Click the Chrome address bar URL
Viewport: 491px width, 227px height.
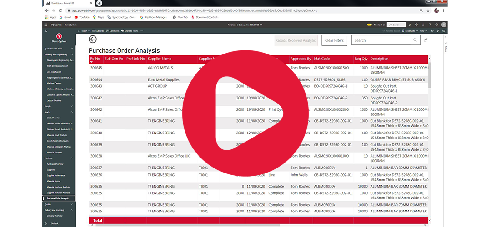point(195,10)
